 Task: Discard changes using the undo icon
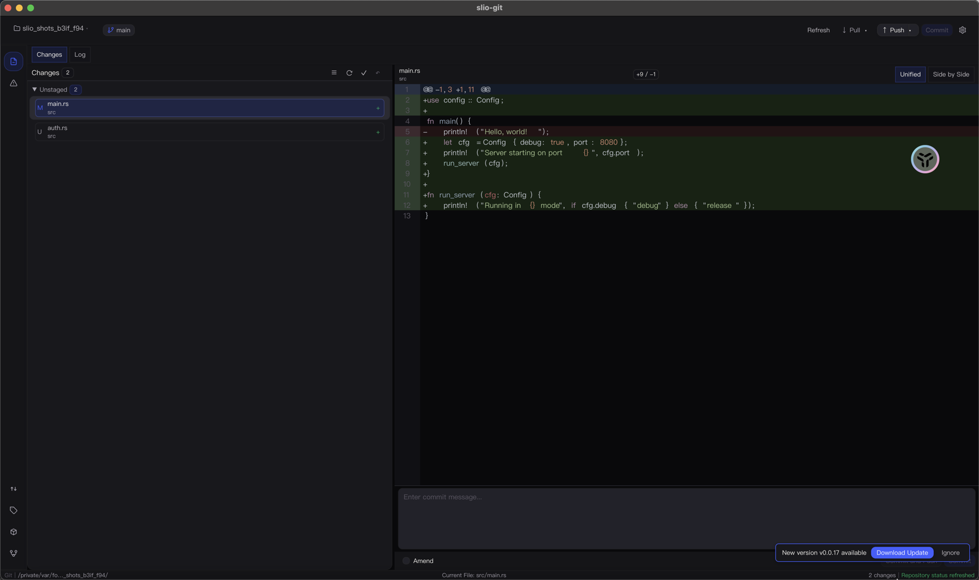pyautogui.click(x=377, y=72)
